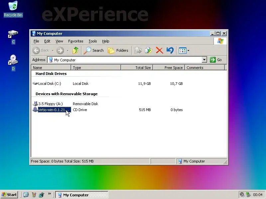Open the File menu
Image resolution: width=266 pixels, height=199 pixels.
click(36, 41)
